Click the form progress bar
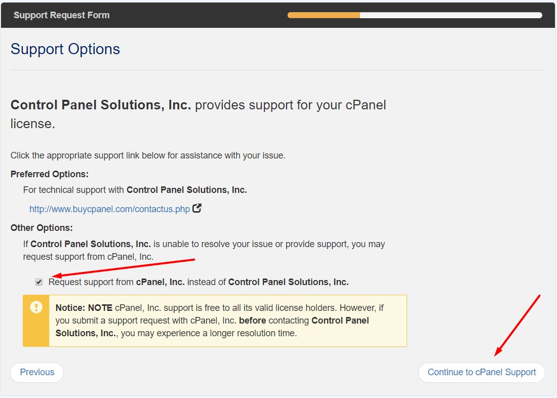This screenshot has width=557, height=398. tap(415, 15)
